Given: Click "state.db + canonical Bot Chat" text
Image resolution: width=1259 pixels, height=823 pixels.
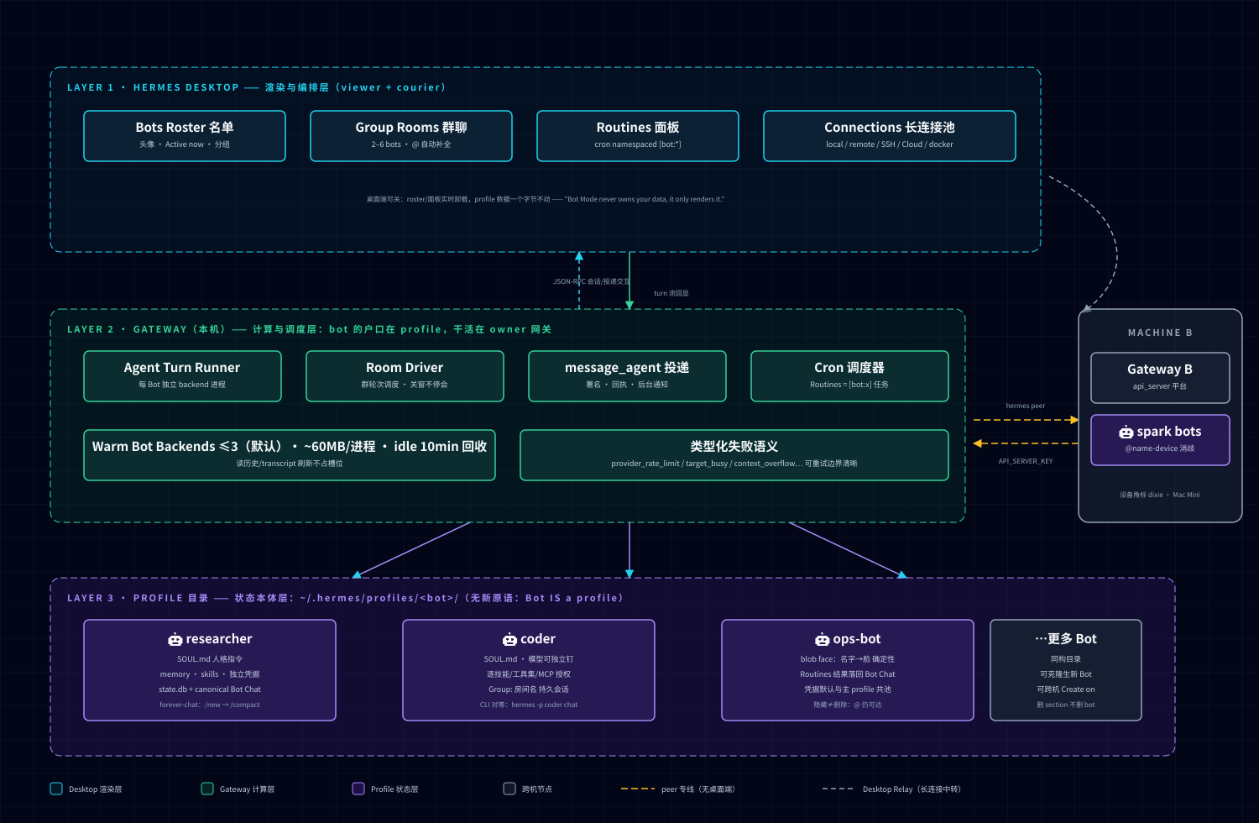Looking at the screenshot, I should pyautogui.click(x=210, y=689).
